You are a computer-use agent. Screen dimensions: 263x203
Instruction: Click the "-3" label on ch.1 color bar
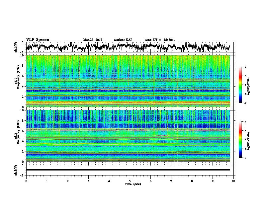tap(245, 67)
